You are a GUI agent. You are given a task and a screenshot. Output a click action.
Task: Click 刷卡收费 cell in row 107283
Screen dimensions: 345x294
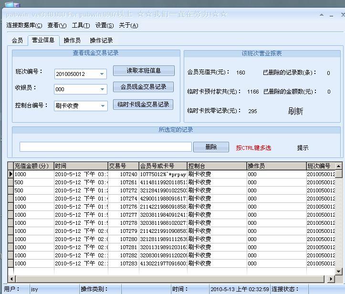pos(217,263)
